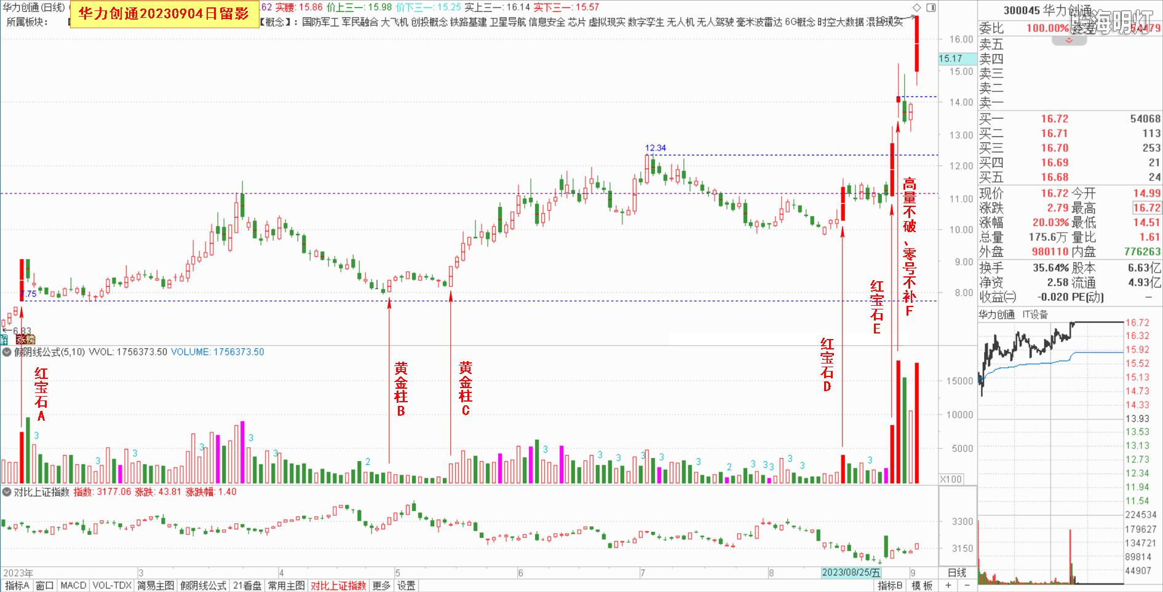Click the 买一 price 16.72

coord(1055,119)
